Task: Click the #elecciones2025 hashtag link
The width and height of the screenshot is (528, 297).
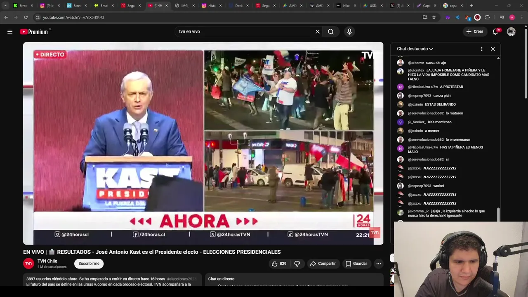Action: pos(181,279)
